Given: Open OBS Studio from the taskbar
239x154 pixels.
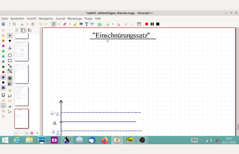Looking at the screenshot, I should pos(142,140).
